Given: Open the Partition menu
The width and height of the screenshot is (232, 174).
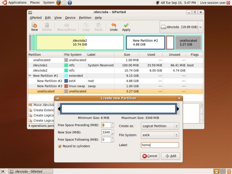Looking at the screenshot, I should [85, 18].
